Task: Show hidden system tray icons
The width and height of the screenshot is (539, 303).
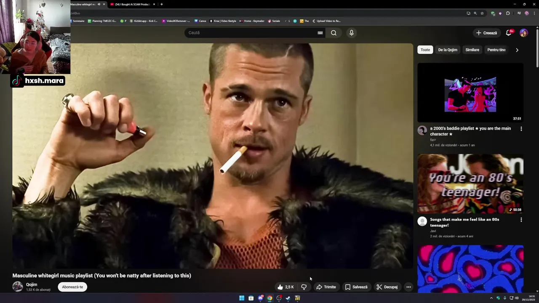Action: (491, 298)
